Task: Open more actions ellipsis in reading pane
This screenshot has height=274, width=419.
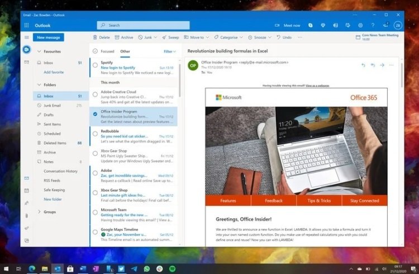Action: click(x=391, y=65)
